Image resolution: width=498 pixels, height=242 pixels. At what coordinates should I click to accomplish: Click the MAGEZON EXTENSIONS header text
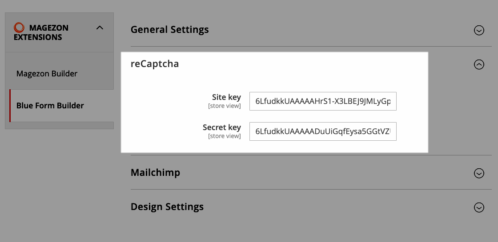(41, 32)
